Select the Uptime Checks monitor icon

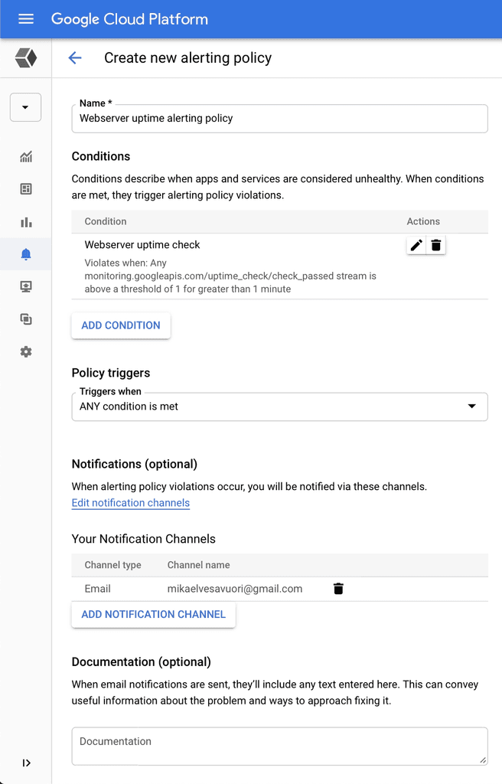(x=25, y=286)
